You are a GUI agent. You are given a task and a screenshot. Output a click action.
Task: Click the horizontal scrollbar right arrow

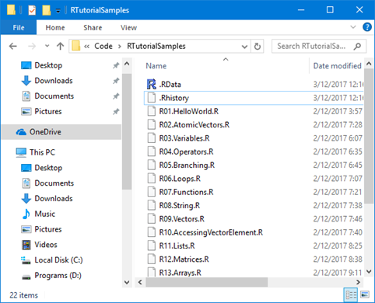coord(358,282)
